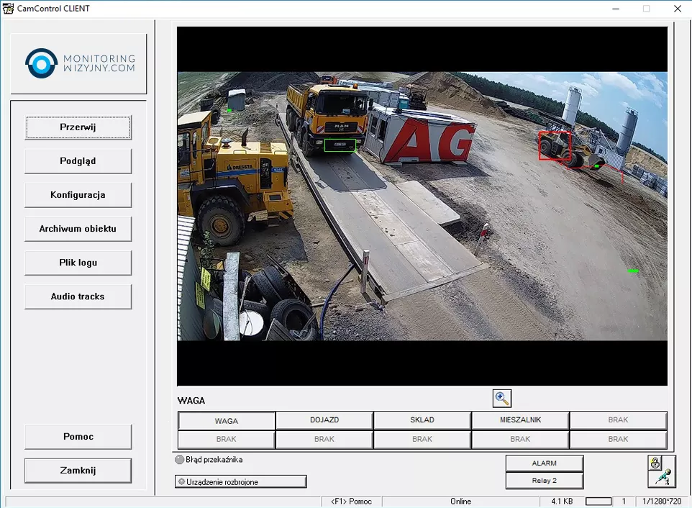Switch to the DOJAZD camera

click(324, 419)
